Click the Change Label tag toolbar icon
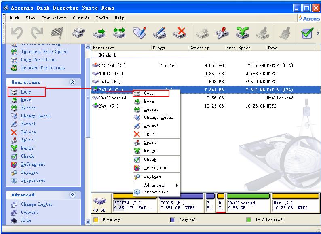The height and width of the screenshot is (234, 321). (139, 33)
